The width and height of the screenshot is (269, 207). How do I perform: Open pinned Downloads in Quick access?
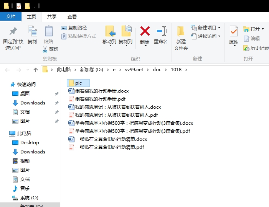click(29, 103)
